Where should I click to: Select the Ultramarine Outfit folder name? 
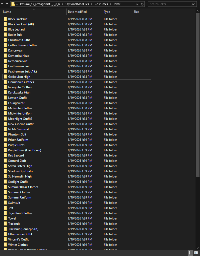[x=20, y=234]
